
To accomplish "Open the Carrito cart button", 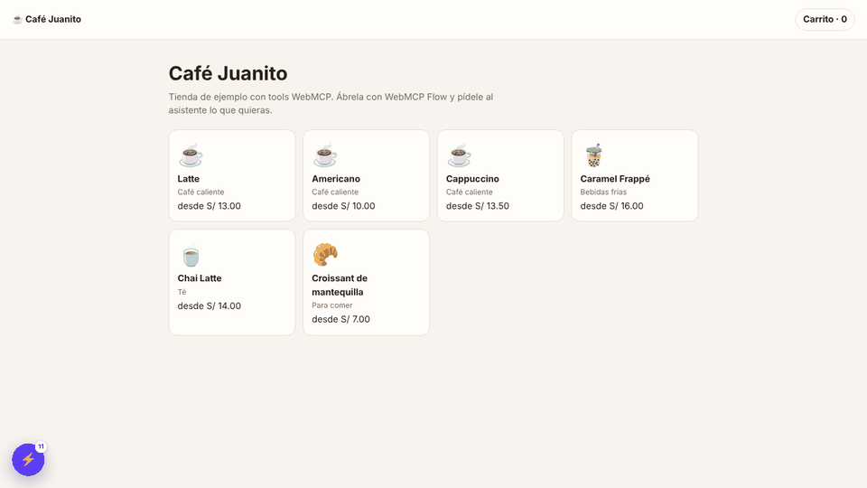I will pyautogui.click(x=825, y=19).
